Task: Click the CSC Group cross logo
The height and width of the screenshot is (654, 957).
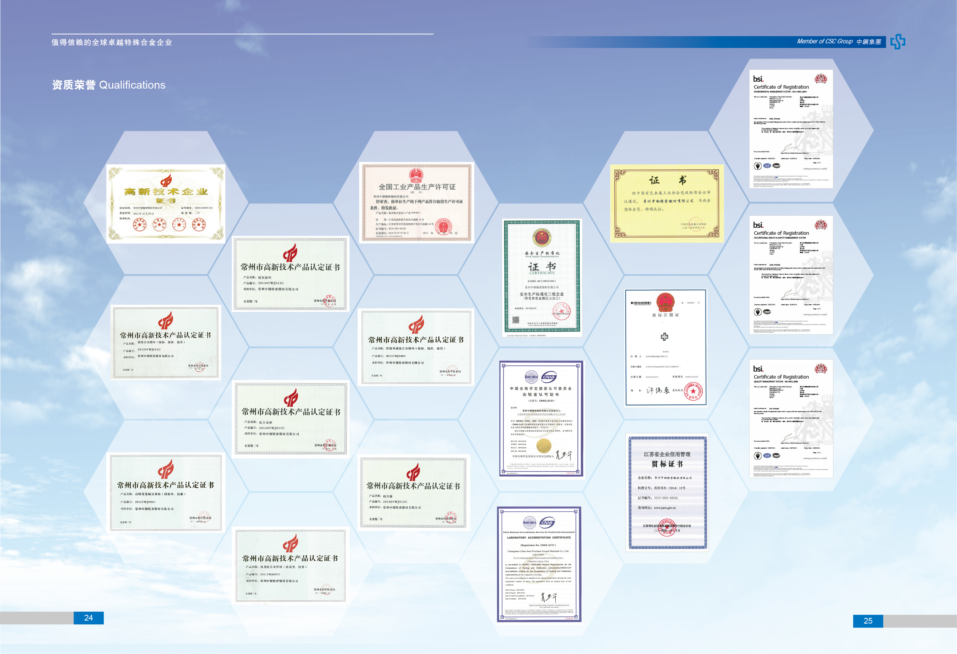Action: coord(898,41)
